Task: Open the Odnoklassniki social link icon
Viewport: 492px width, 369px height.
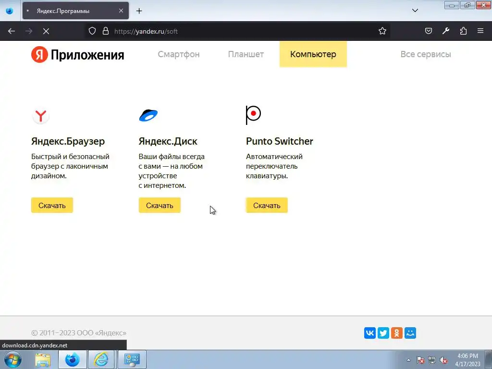Action: tap(397, 333)
